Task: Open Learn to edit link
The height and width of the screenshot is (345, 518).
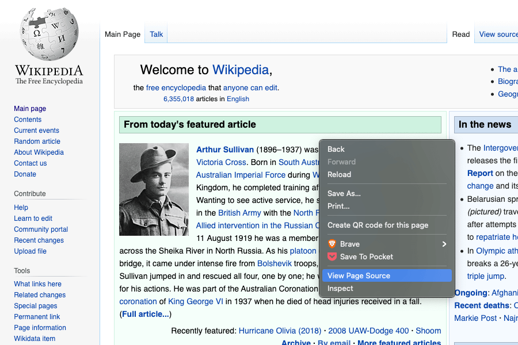Action: (33, 218)
